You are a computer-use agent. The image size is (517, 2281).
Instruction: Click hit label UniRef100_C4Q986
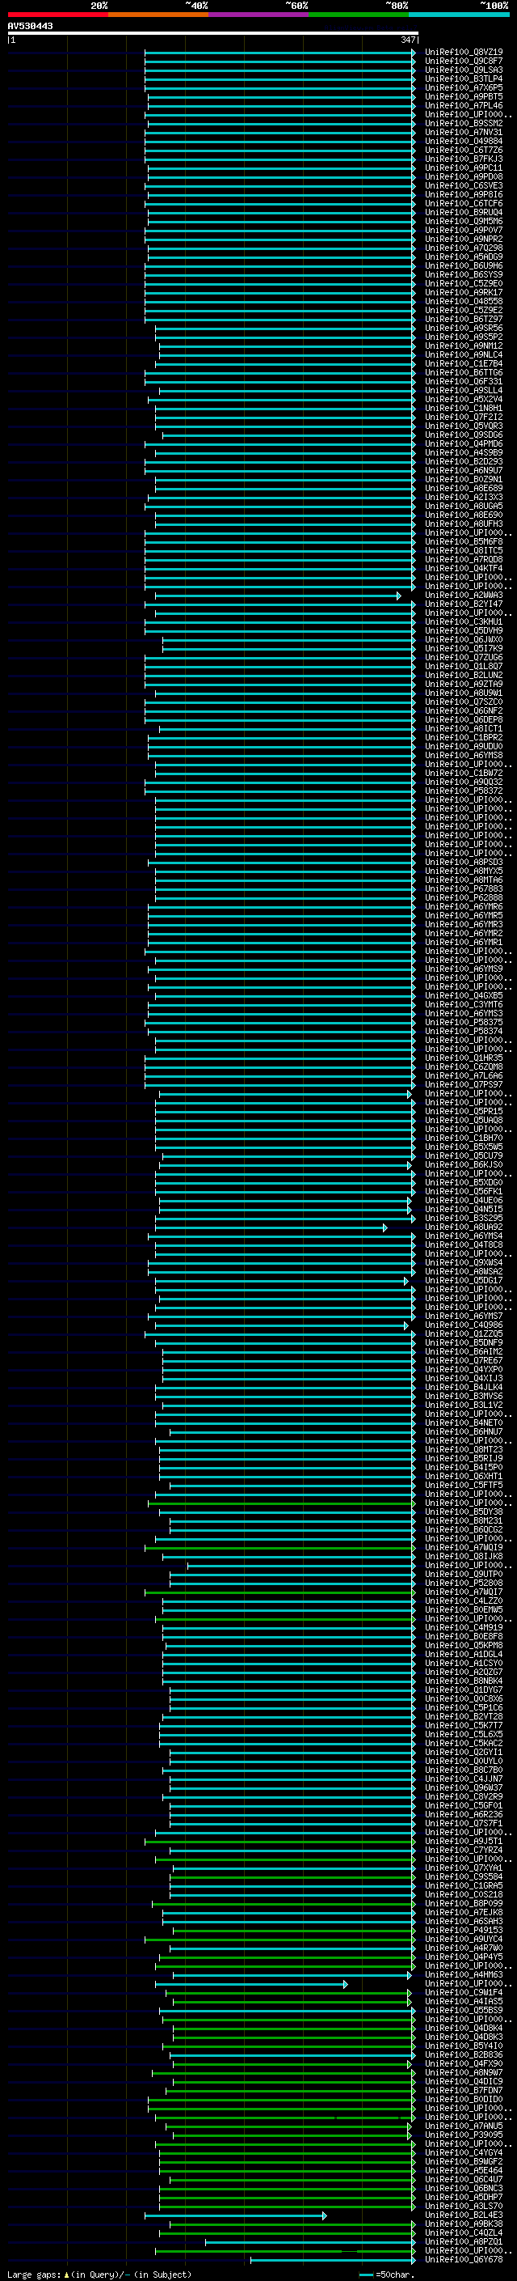point(464,1325)
